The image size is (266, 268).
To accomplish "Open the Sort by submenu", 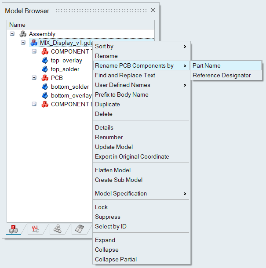I will [x=142, y=46].
